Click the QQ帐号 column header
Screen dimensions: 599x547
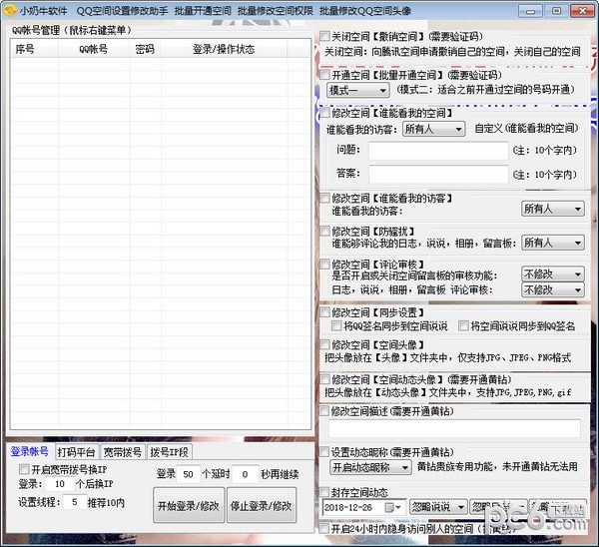point(94,49)
